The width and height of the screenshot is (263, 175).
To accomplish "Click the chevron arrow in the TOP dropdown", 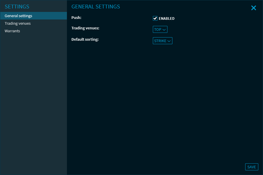I will tap(164, 30).
